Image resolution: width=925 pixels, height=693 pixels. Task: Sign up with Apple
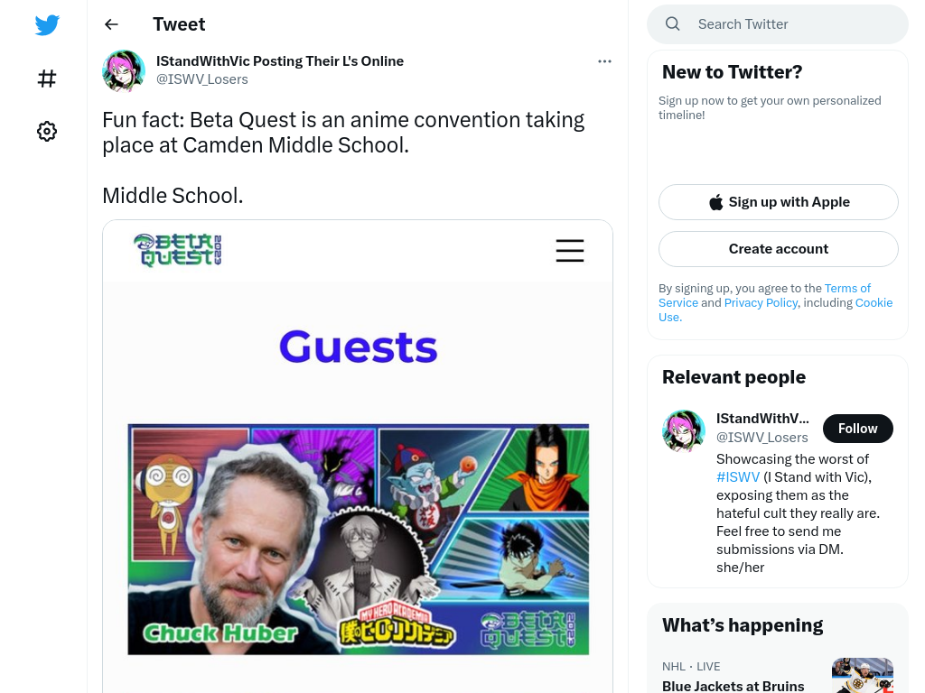[778, 202]
